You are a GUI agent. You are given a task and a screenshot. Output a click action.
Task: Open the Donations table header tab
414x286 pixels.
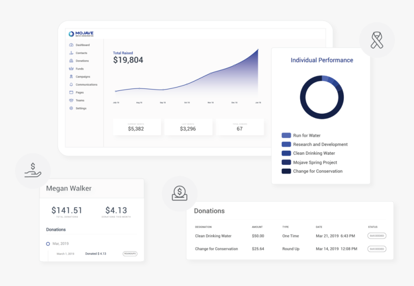(x=209, y=211)
